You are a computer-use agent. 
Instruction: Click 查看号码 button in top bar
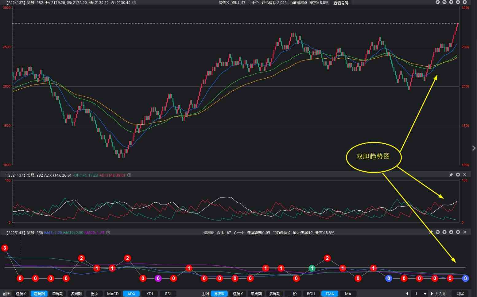tap(341, 3)
